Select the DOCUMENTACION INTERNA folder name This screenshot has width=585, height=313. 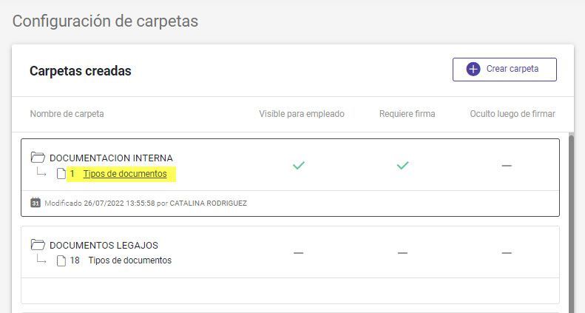pyautogui.click(x=111, y=158)
